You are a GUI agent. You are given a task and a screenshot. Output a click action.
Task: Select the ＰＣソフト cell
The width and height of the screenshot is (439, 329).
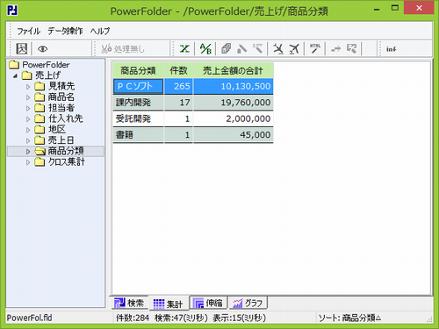pos(138,87)
